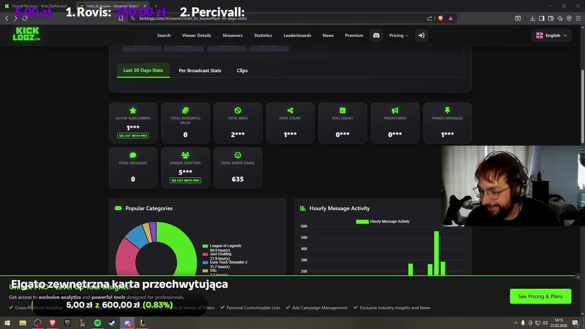Click the Unique Chatters people icon
The height and width of the screenshot is (329, 585).
185,155
